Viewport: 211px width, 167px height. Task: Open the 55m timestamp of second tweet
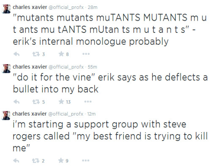coord(92,67)
